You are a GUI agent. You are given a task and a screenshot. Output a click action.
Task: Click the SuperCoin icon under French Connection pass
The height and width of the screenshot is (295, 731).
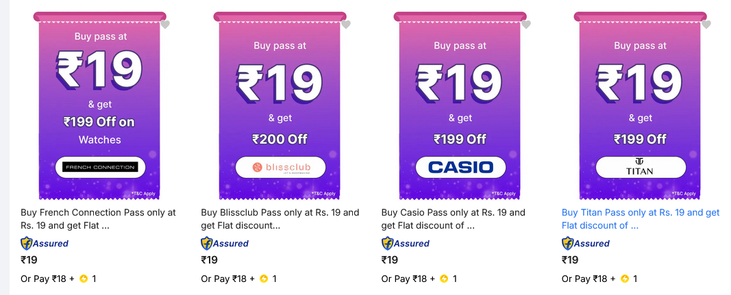coord(84,279)
